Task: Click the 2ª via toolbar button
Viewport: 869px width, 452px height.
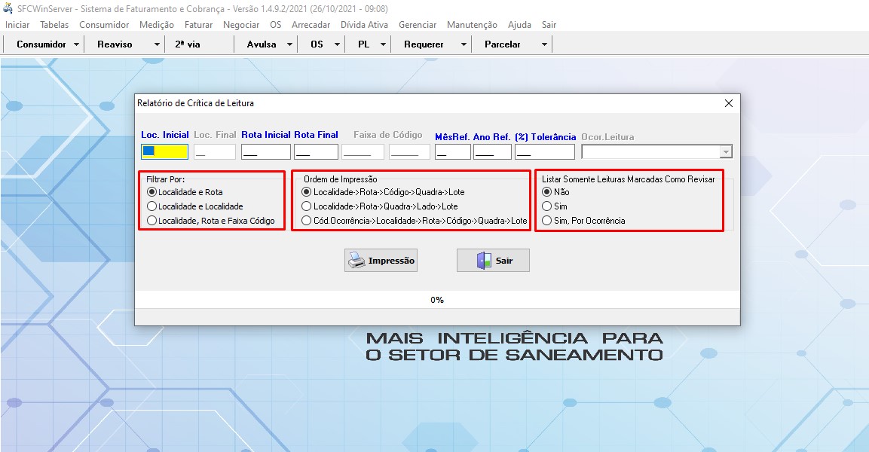Action: pos(188,44)
